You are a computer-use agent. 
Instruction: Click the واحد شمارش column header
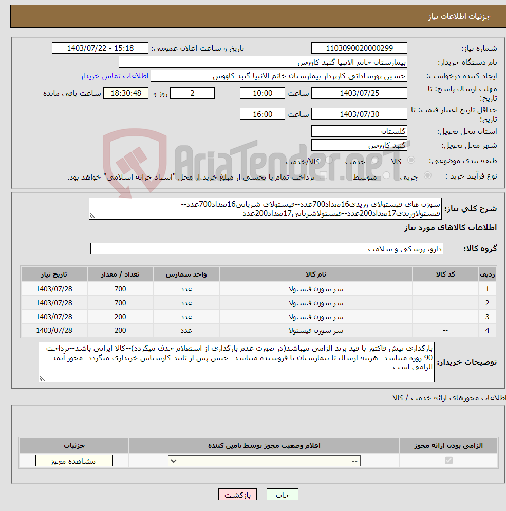click(186, 274)
